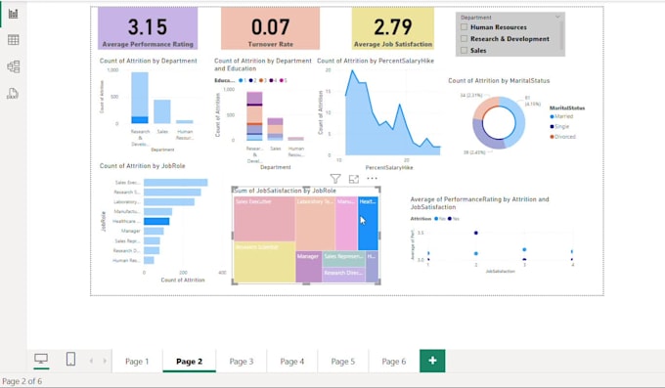The image size is (665, 388).
Task: Click 'Count of Attrition by Department' title
Action: [148, 61]
